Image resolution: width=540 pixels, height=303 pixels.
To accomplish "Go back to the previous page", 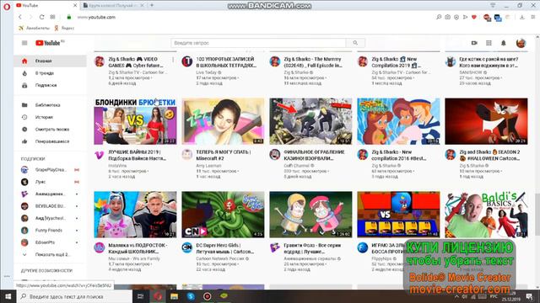I will [x=20, y=17].
